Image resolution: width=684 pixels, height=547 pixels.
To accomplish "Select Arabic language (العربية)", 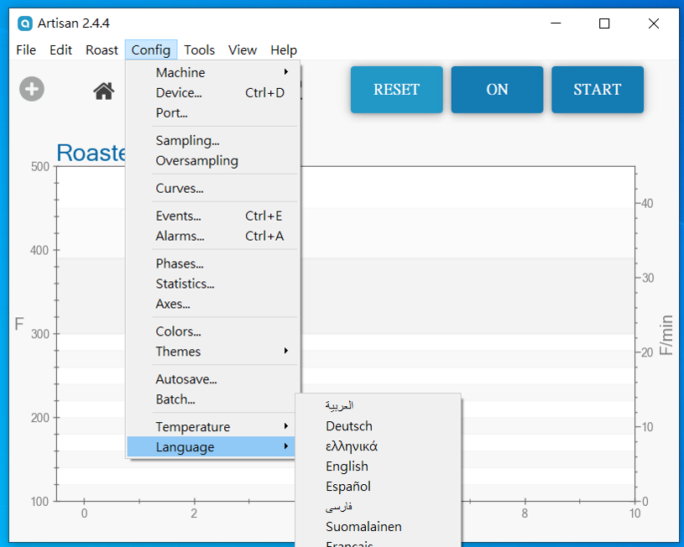I will (378, 406).
